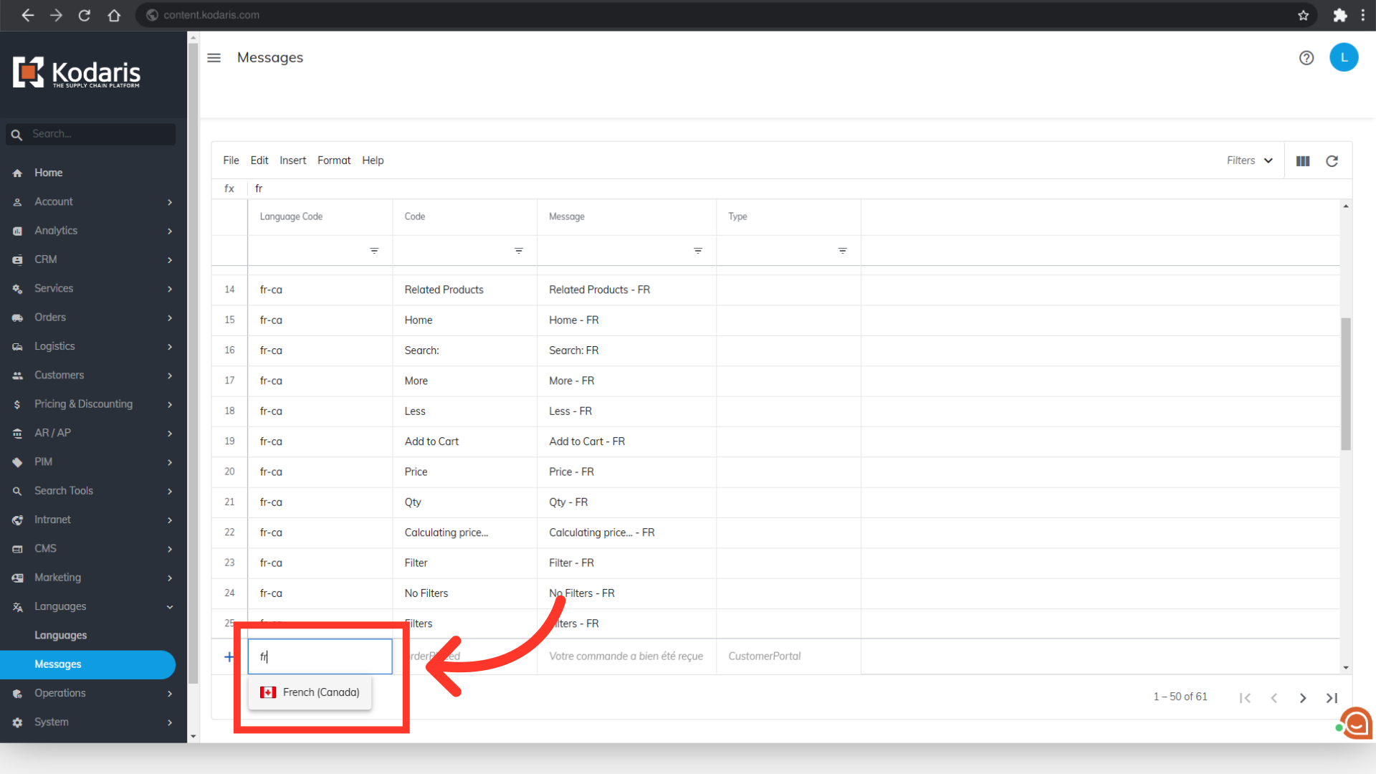Open Language Code column filter icon
This screenshot has height=774, width=1376.
click(x=374, y=251)
